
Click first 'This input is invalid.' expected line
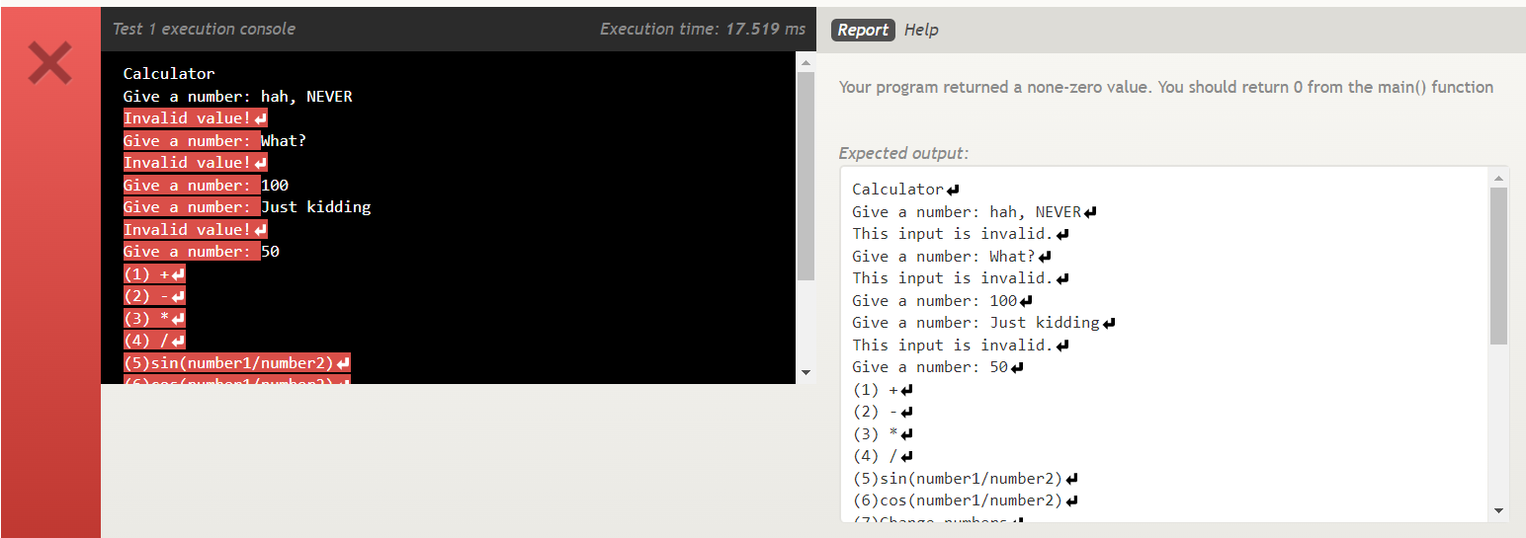pyautogui.click(x=961, y=233)
